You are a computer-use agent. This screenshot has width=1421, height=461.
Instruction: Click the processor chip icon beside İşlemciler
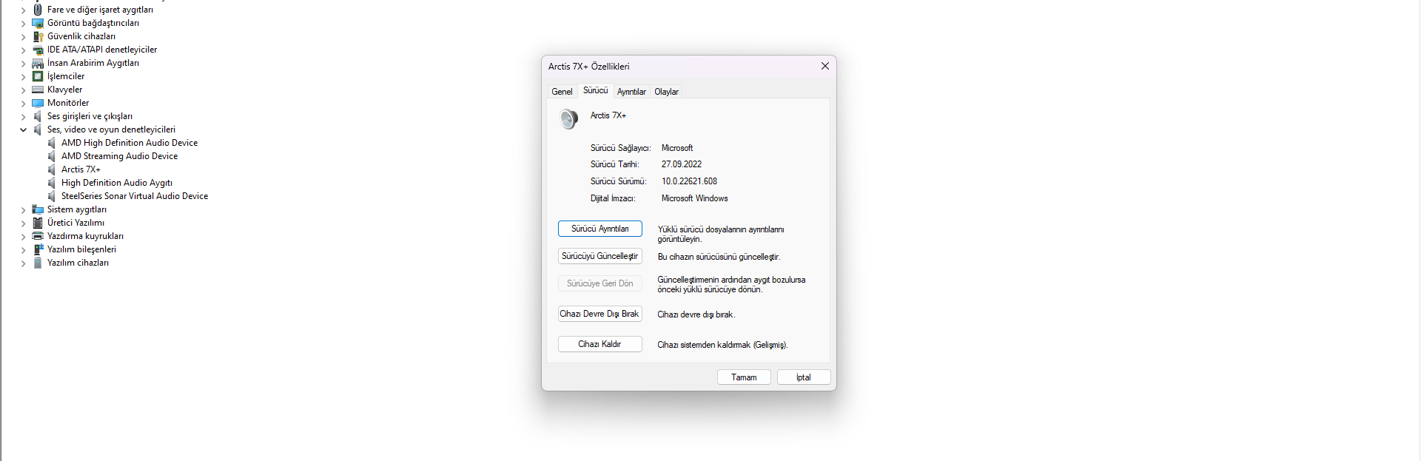pos(38,76)
